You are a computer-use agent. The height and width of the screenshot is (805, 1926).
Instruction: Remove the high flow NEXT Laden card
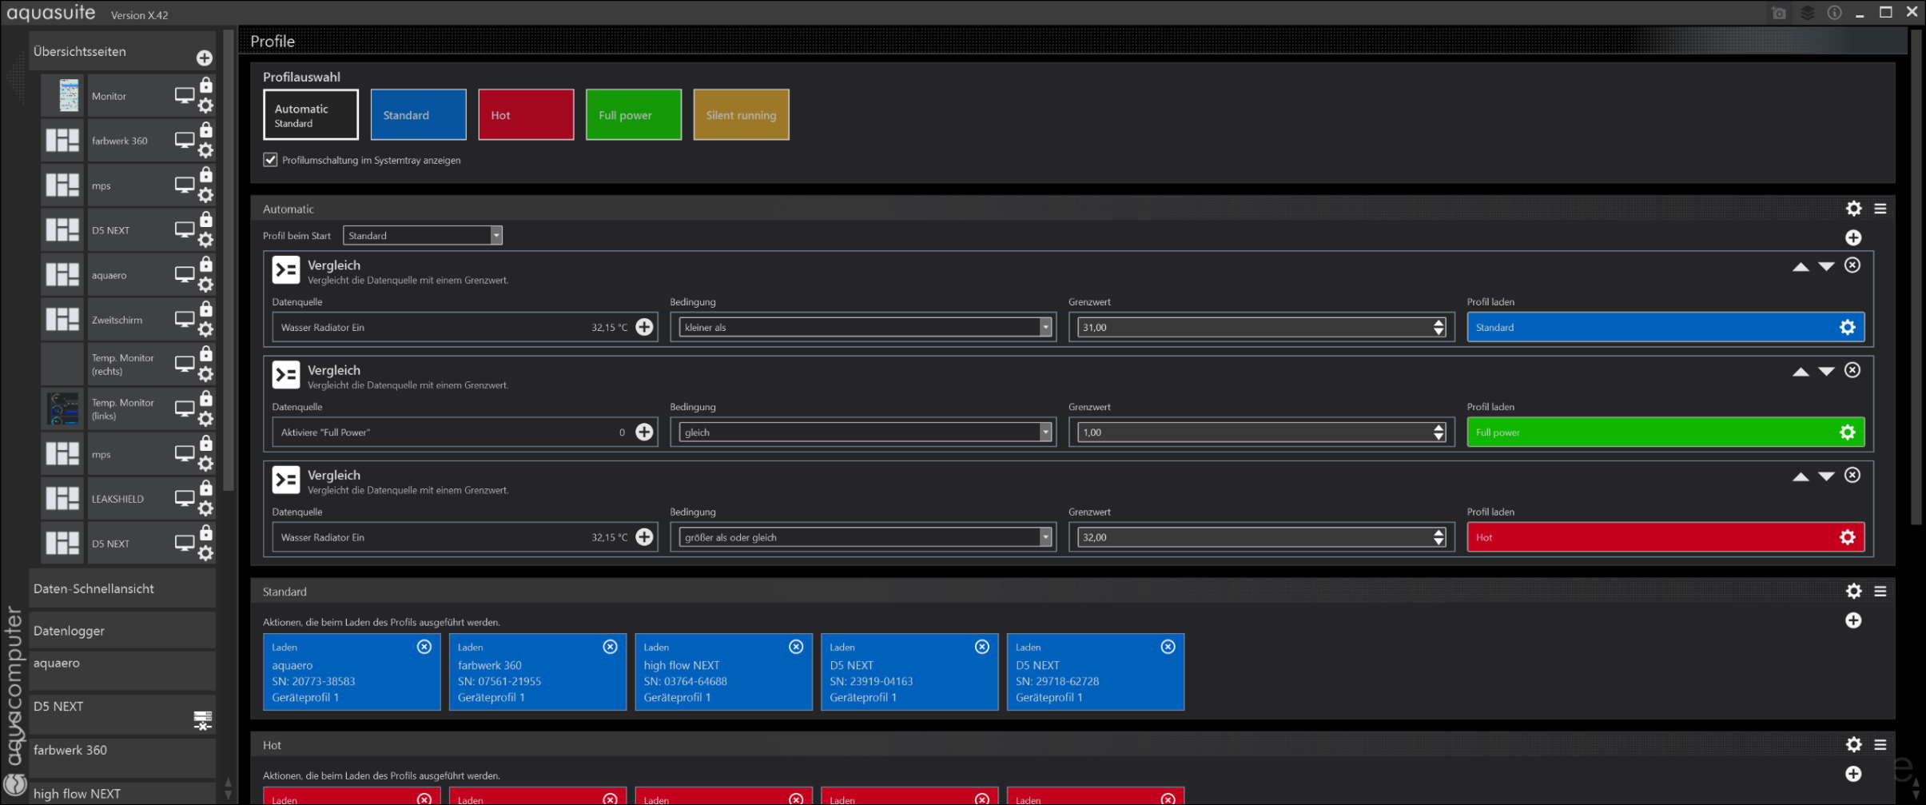796,647
